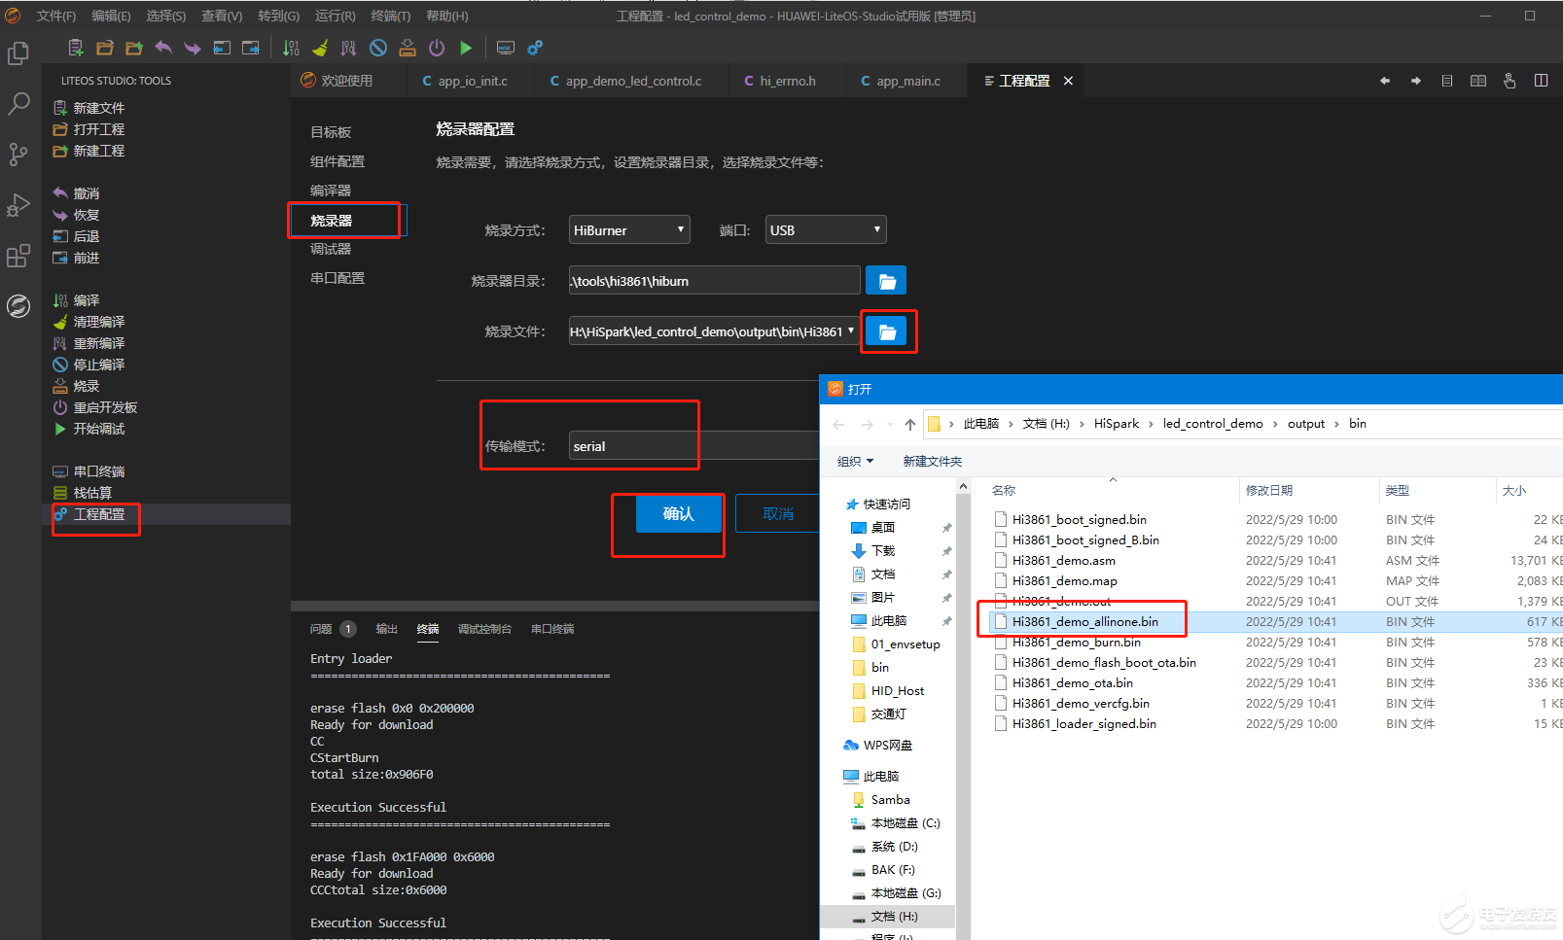Open the LiteOS Studio tools activity icon
This screenshot has width=1563, height=940.
click(18, 306)
